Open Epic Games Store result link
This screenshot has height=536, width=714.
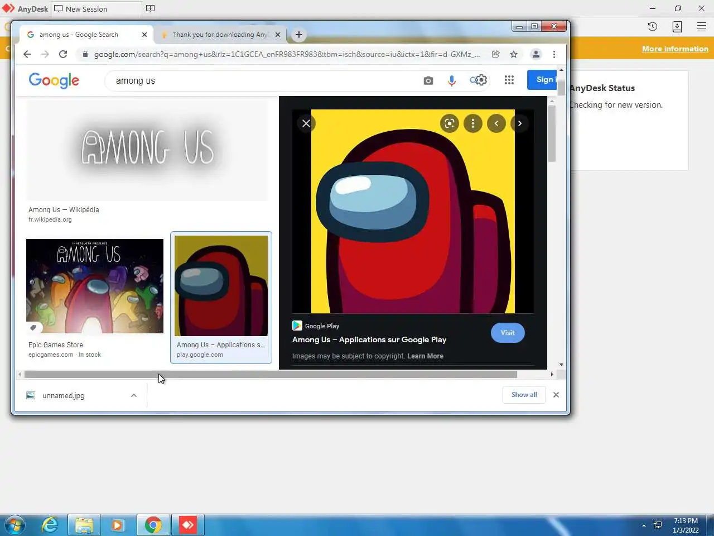[x=56, y=345]
